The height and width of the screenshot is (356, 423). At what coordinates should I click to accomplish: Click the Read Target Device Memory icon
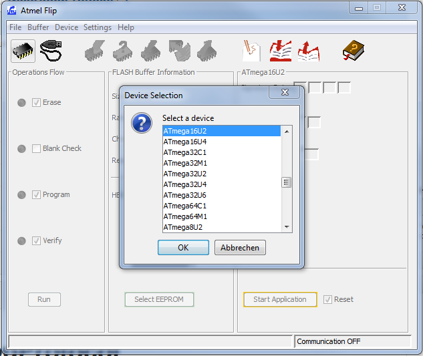(x=207, y=51)
